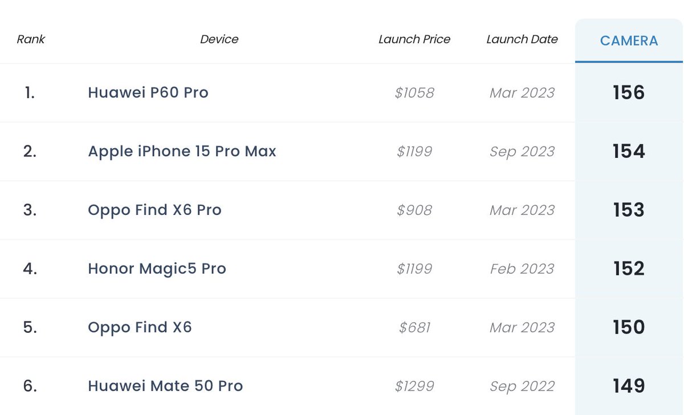
Task: Click camera score 156
Action: (x=629, y=92)
